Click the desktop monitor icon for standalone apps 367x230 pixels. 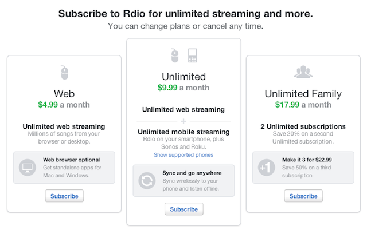[x=28, y=168]
